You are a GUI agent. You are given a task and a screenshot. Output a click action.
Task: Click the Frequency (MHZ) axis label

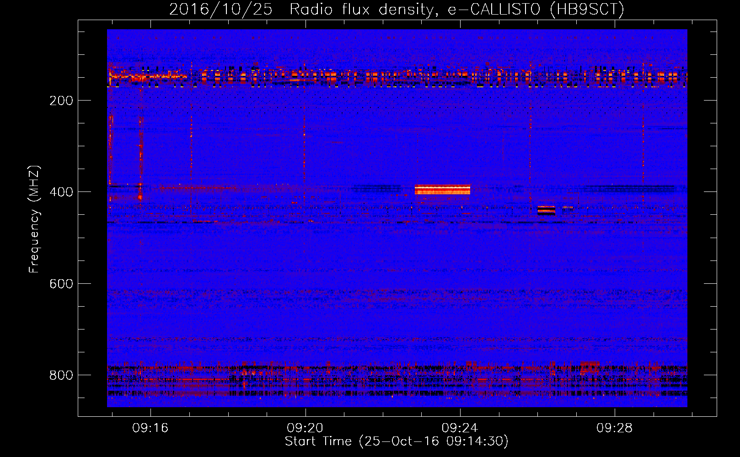(34, 219)
